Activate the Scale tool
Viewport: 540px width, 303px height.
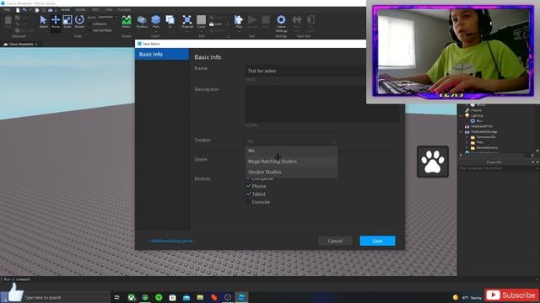(67, 21)
